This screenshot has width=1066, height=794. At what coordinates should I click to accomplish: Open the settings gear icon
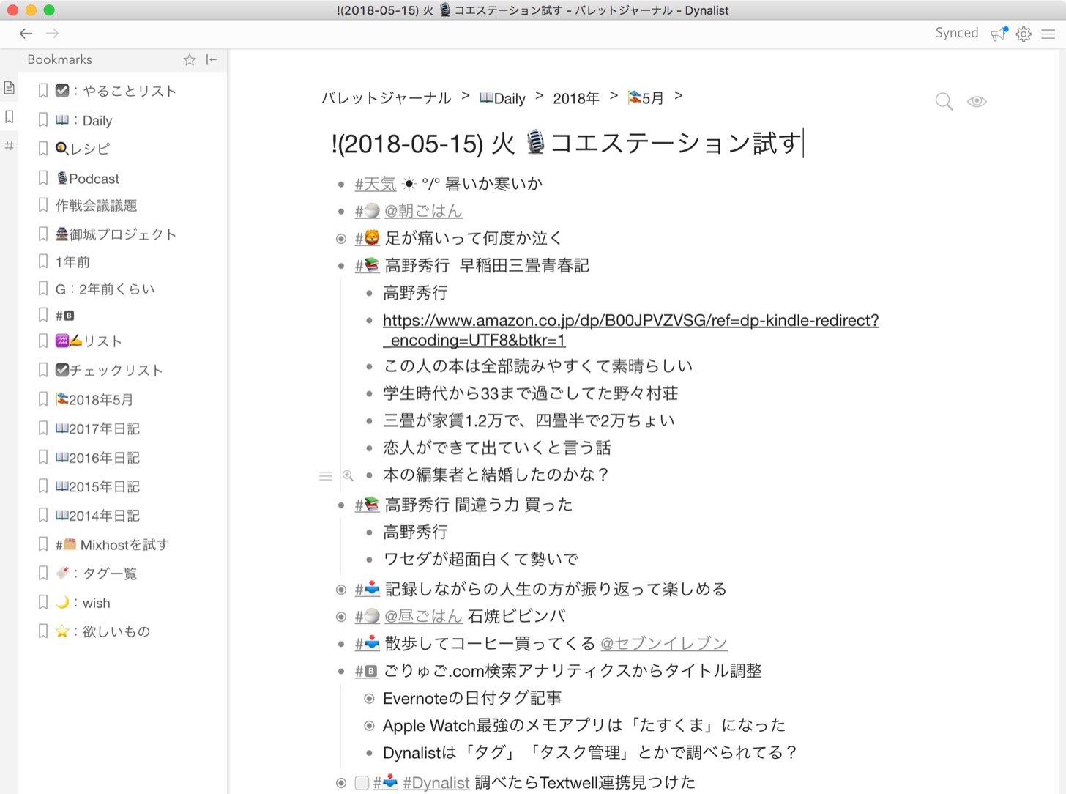[x=1024, y=34]
